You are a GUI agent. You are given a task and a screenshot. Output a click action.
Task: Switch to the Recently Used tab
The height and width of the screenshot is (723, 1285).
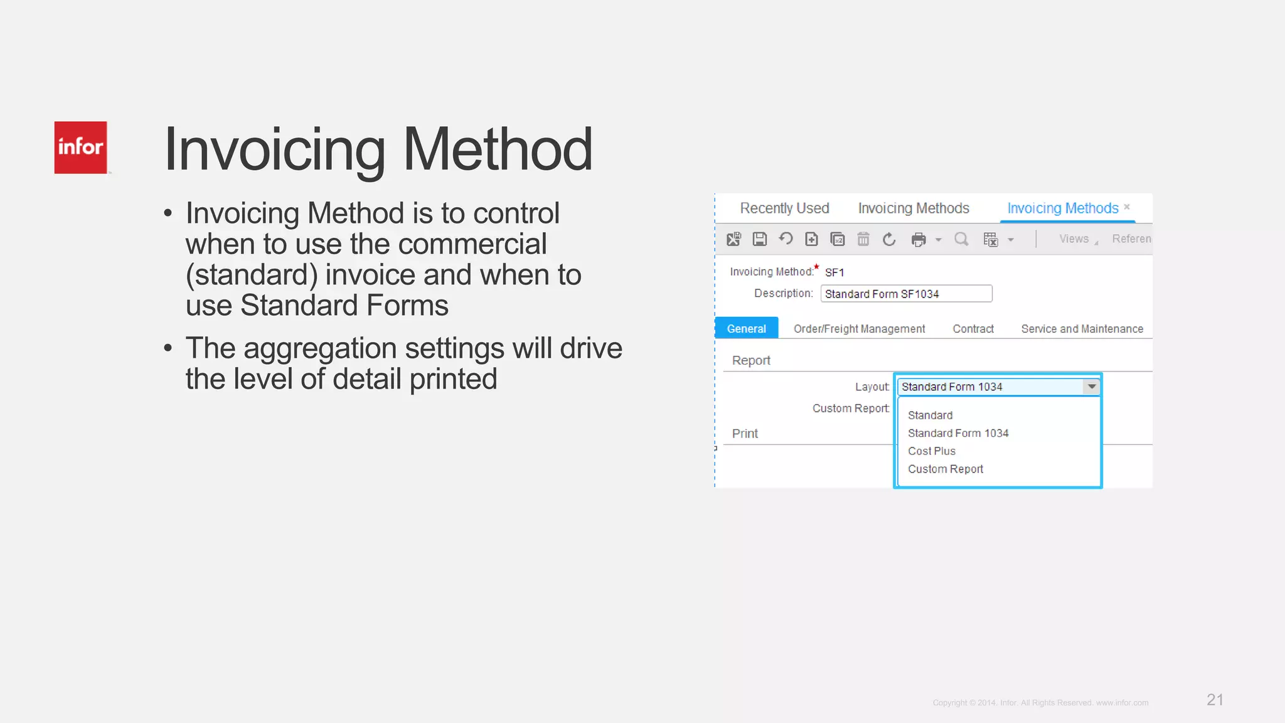point(784,208)
